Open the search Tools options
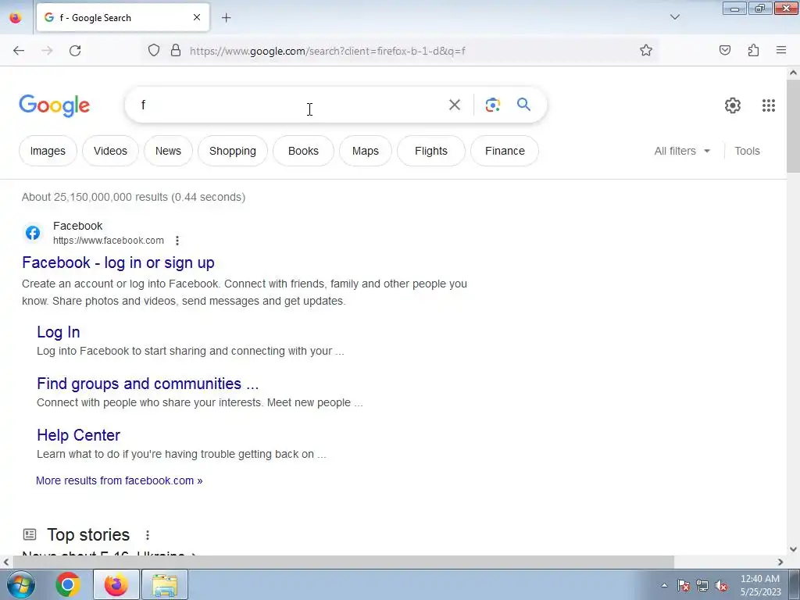800x600 pixels. 747,151
